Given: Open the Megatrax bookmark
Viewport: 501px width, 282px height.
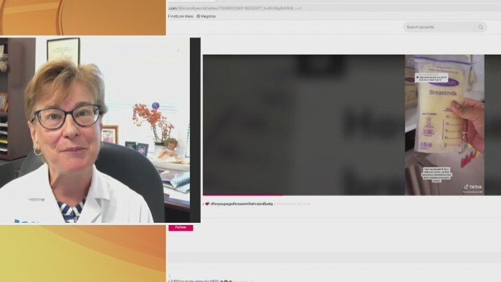Looking at the screenshot, I should [206, 16].
